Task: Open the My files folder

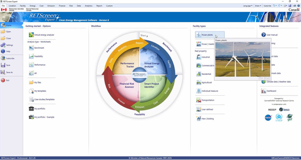Action: click(35, 82)
